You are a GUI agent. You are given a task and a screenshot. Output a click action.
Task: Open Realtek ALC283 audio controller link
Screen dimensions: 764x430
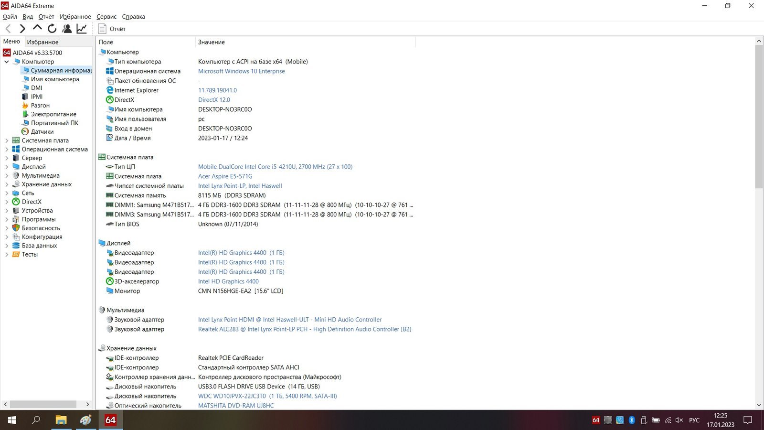305,329
